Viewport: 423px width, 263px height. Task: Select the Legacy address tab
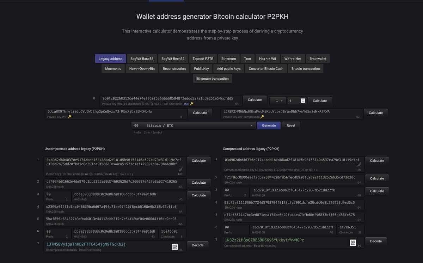point(110,59)
